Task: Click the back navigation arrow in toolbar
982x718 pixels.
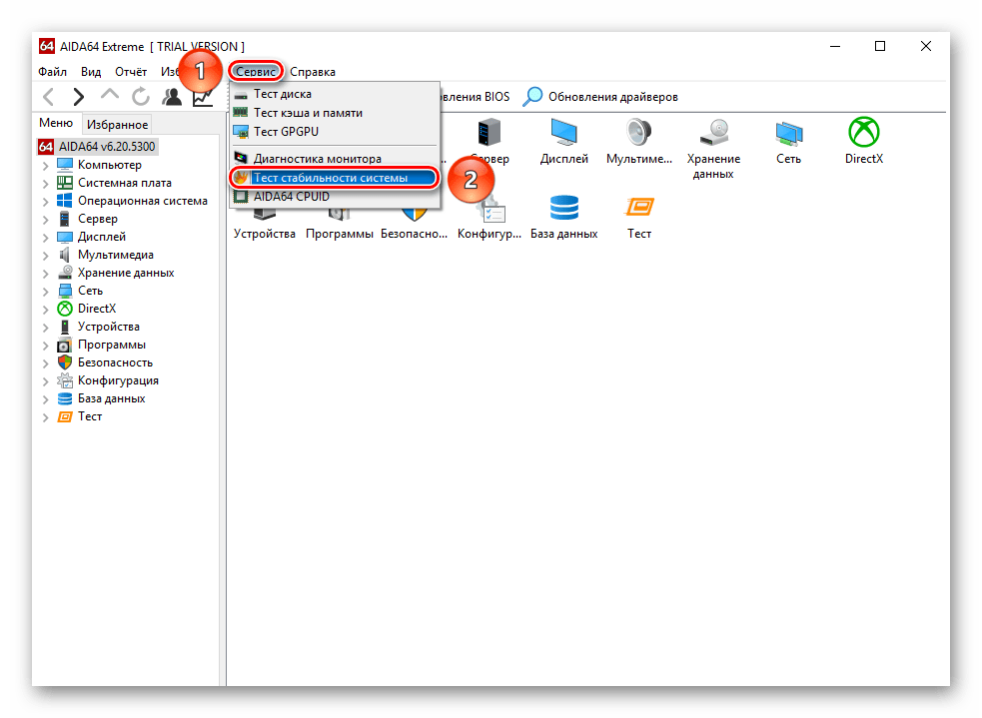Action: tap(48, 97)
